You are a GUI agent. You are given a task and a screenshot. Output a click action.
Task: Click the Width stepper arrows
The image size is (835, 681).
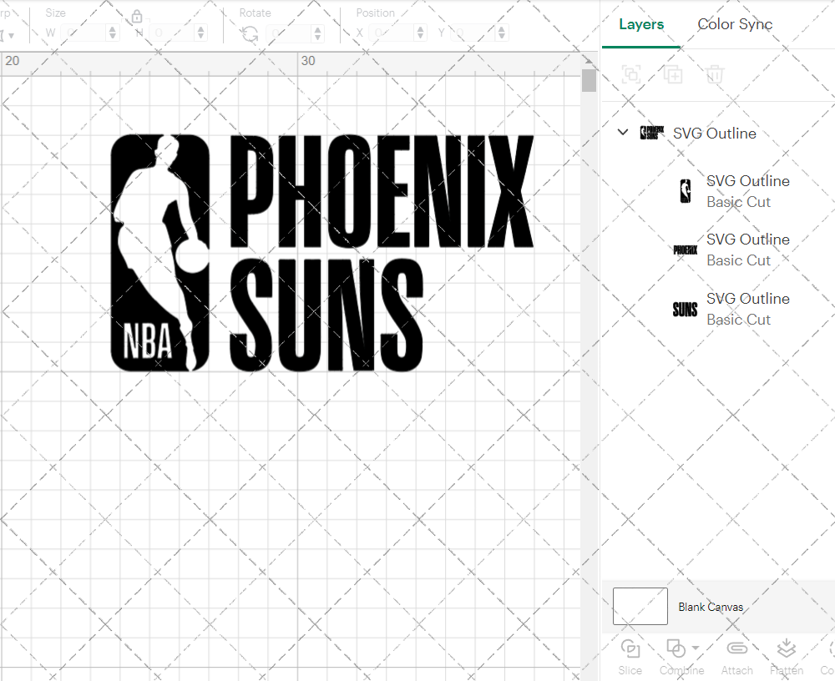pos(113,33)
